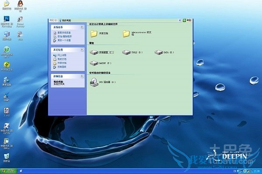Launch the Photoshop desktop shortcut
The image size is (262, 174).
pyautogui.click(x=7, y=22)
